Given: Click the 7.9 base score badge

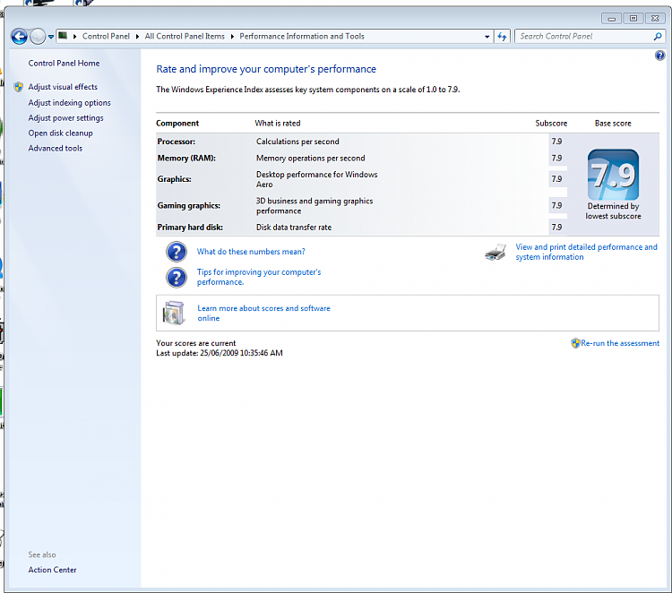Looking at the screenshot, I should pyautogui.click(x=613, y=175).
